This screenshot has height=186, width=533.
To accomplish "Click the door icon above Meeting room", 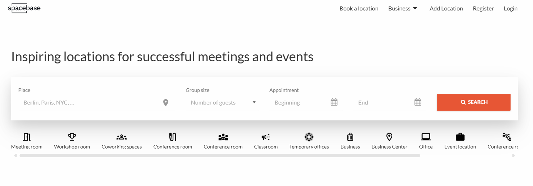I will point(27,137).
